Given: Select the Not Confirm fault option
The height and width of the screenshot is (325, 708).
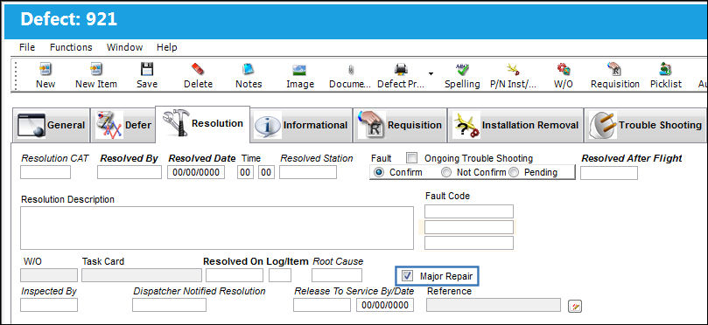Looking at the screenshot, I should [446, 172].
